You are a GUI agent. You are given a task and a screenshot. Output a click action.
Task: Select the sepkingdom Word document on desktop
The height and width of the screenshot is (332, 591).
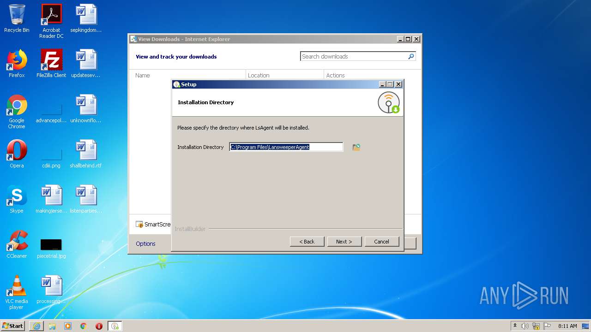[x=86, y=18]
